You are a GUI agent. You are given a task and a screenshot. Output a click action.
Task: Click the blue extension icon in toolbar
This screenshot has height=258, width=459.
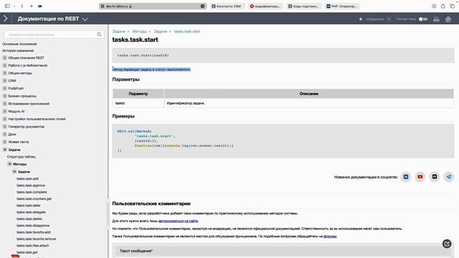[40, 6]
